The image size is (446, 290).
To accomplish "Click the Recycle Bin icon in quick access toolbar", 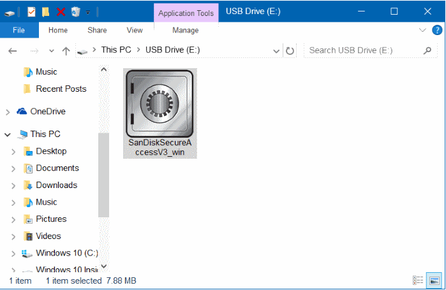I will 76,12.
